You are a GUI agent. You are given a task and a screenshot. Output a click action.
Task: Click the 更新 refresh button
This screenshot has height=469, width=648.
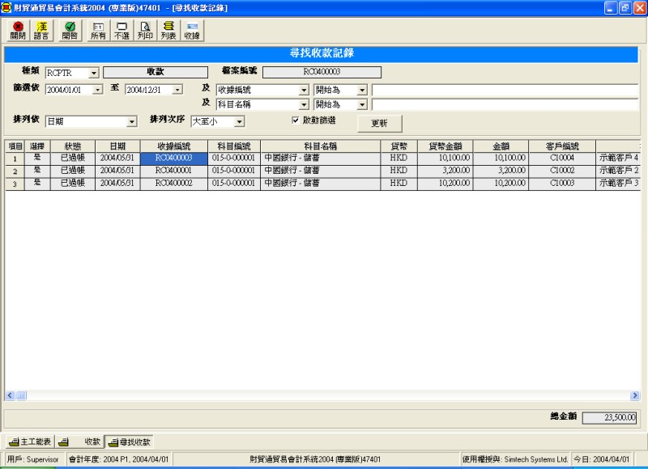point(379,124)
